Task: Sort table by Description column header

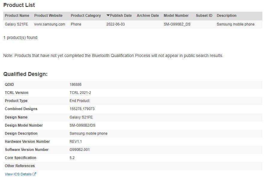Action: click(226, 16)
